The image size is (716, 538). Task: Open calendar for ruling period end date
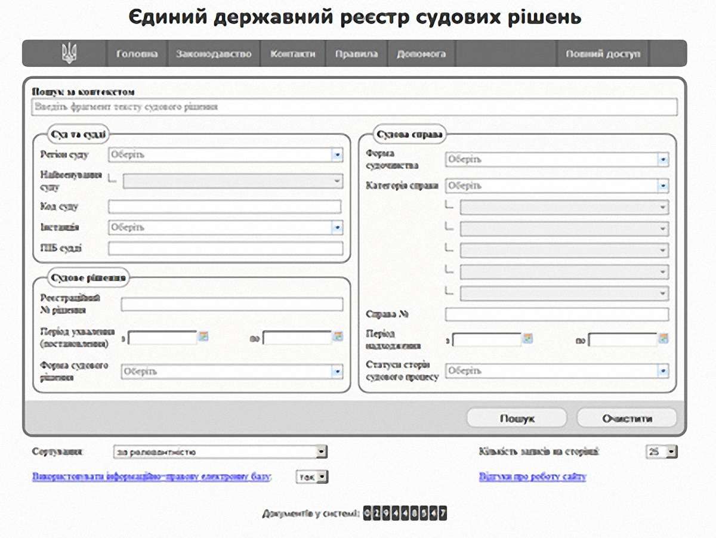[338, 336]
